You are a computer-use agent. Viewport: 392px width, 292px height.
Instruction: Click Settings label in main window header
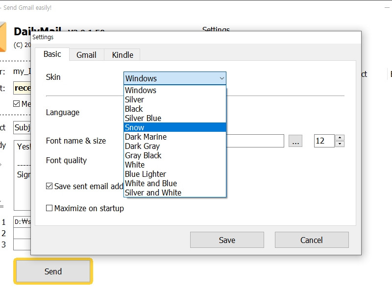[216, 29]
